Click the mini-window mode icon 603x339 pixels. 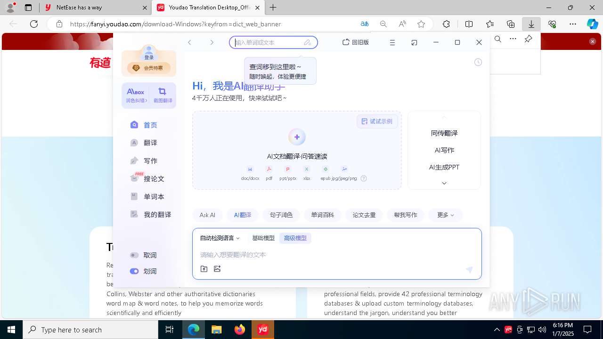tap(414, 42)
